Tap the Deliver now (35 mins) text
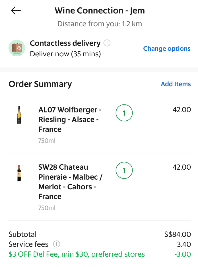This screenshot has width=198, height=267. 65,54
